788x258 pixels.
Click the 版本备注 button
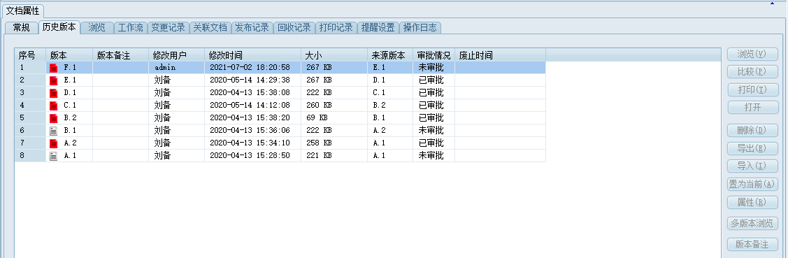click(752, 245)
